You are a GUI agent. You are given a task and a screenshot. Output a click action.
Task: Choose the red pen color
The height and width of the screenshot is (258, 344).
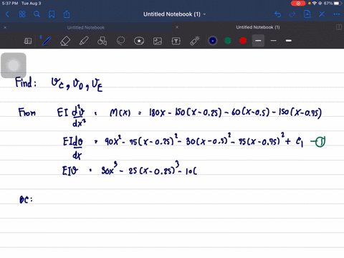(243, 41)
